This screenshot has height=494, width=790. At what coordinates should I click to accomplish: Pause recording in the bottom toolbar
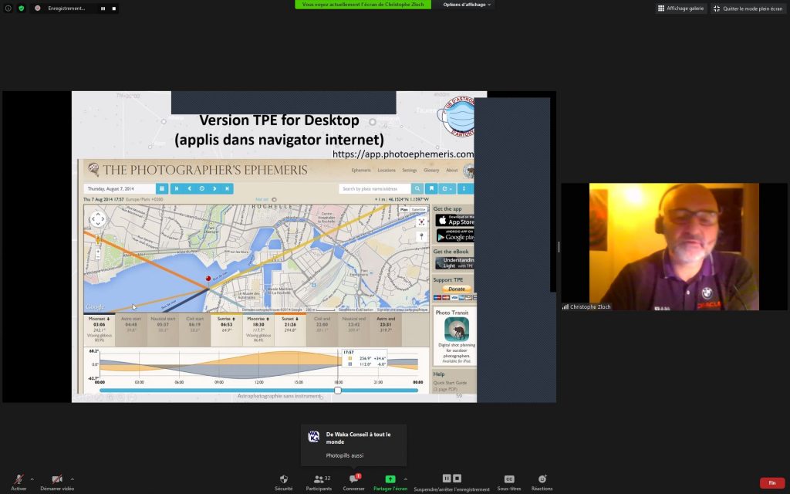click(x=447, y=478)
